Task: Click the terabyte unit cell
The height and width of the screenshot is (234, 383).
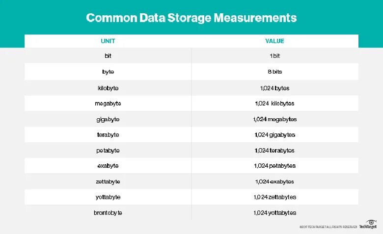Action: pos(108,135)
